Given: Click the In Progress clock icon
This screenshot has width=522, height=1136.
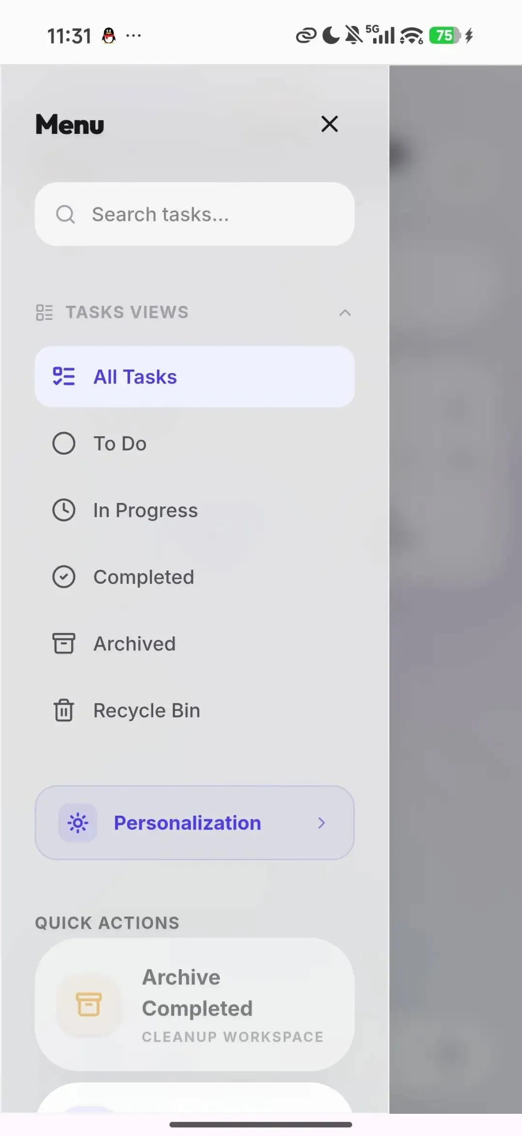Looking at the screenshot, I should click(64, 510).
